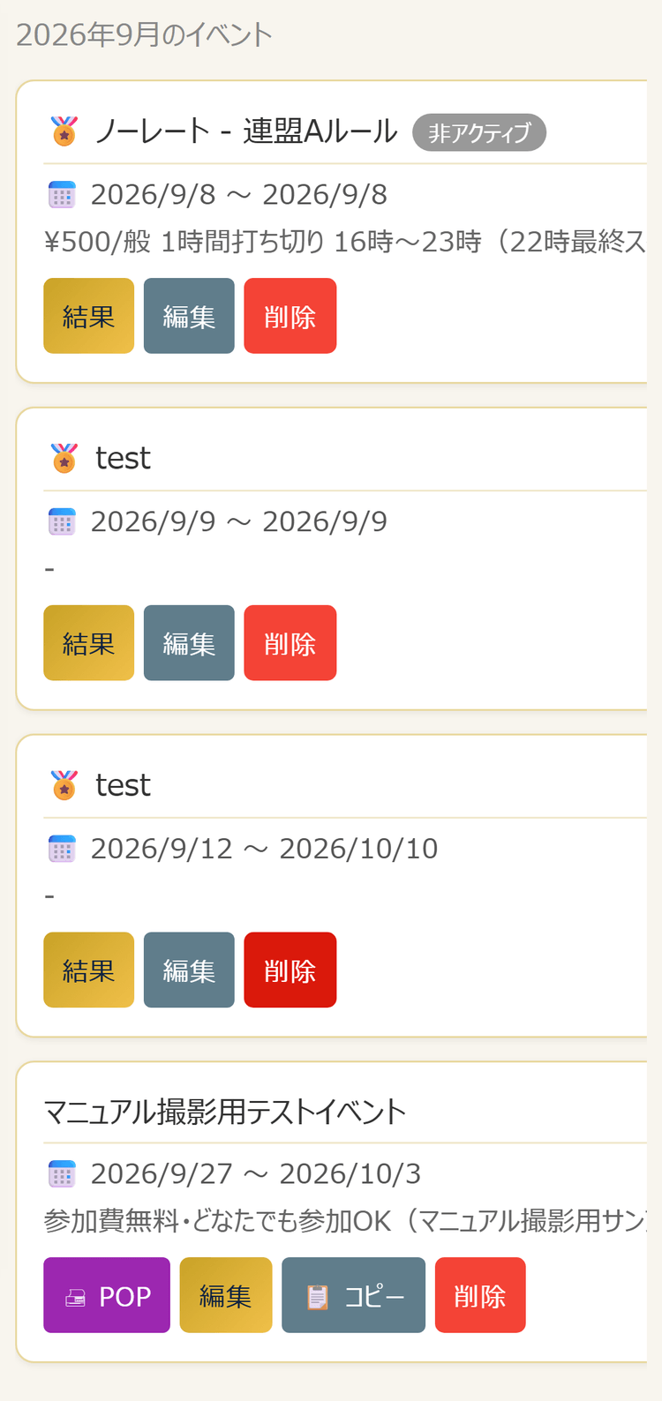Open POP printing for マニュアル撮影用テストイベント
Image resolution: width=662 pixels, height=1401 pixels.
(x=107, y=1295)
